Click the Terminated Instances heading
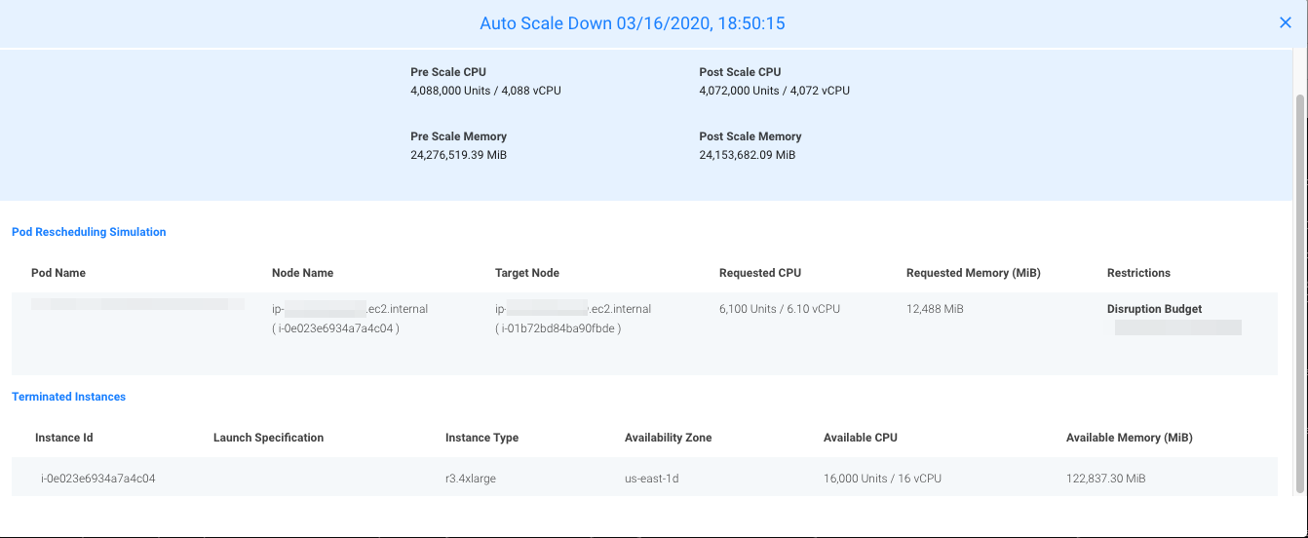 tap(68, 397)
